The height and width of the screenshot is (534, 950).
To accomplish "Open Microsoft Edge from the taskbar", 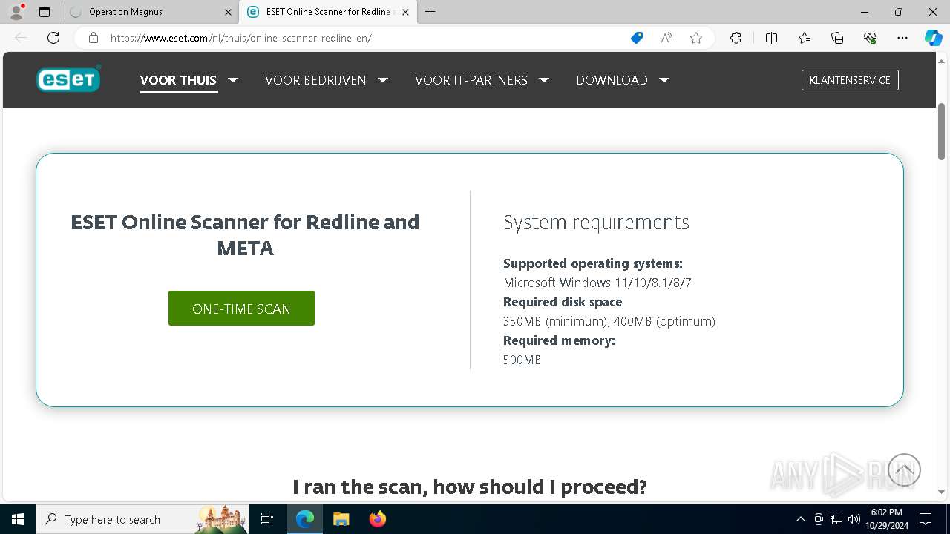I will click(305, 519).
